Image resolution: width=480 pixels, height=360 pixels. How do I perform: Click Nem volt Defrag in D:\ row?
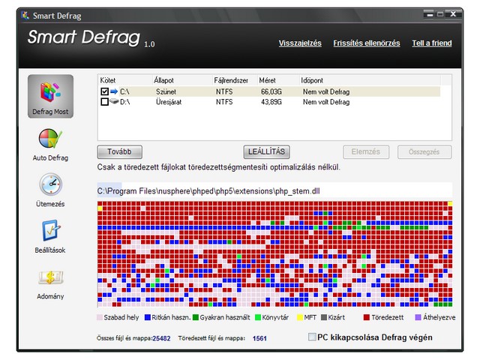(326, 102)
